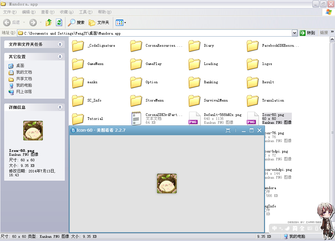The image size is (335, 241).
Task: Select the Loading folder
Action: pos(203,64)
